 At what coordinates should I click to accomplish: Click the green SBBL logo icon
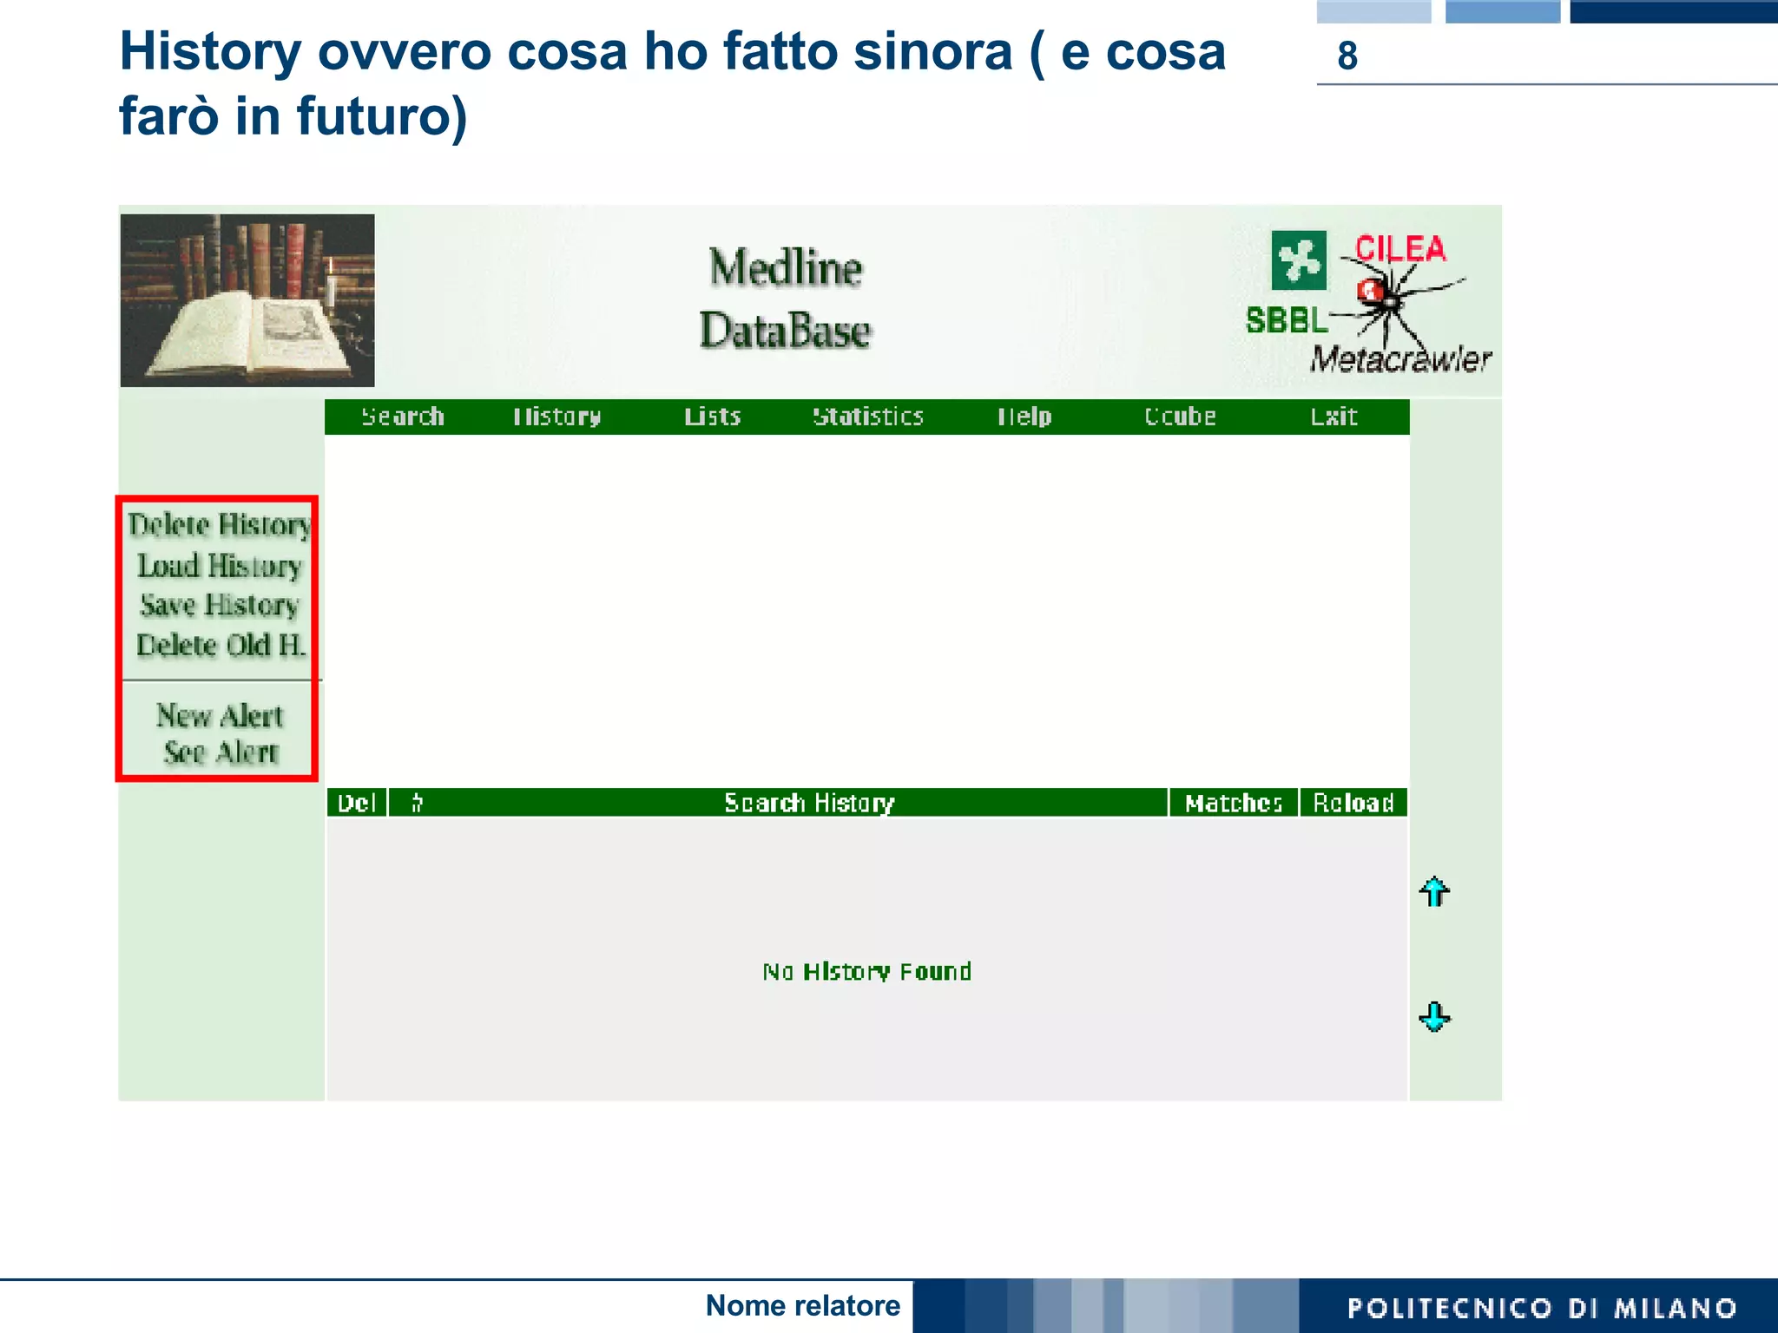click(x=1299, y=260)
